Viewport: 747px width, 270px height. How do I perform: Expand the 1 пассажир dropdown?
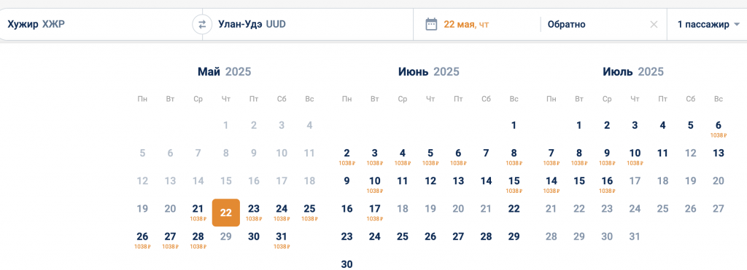(708, 24)
